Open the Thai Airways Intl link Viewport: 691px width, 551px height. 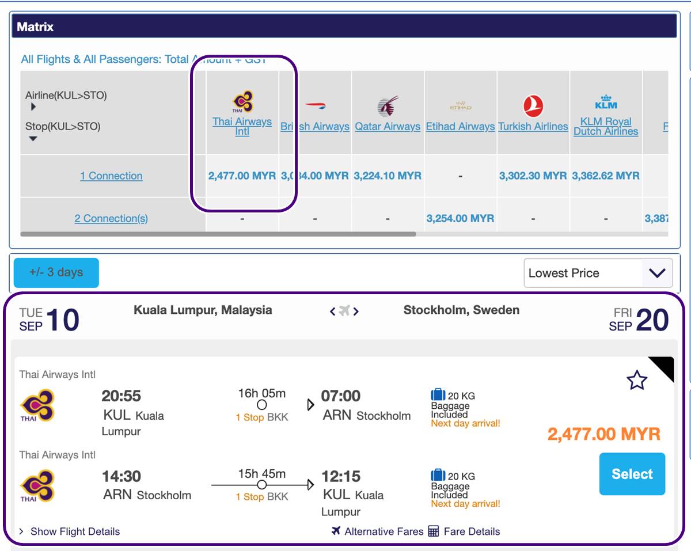[x=242, y=127]
